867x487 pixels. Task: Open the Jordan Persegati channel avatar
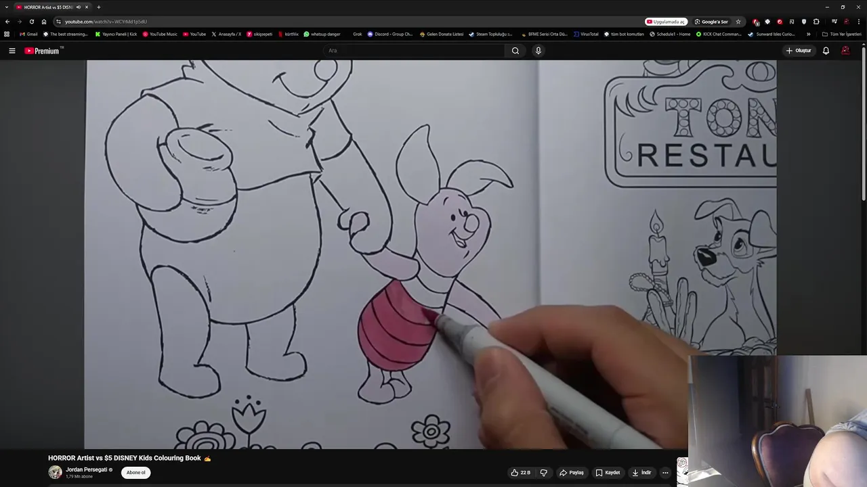pyautogui.click(x=55, y=473)
